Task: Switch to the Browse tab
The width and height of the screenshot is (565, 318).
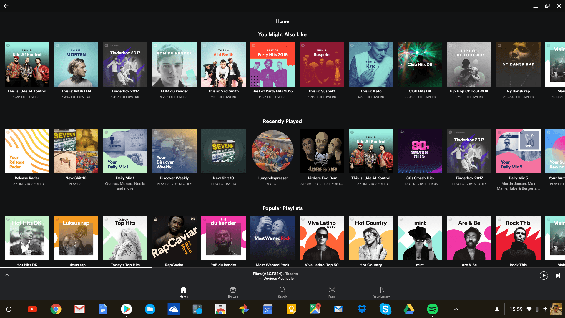Action: pyautogui.click(x=233, y=292)
